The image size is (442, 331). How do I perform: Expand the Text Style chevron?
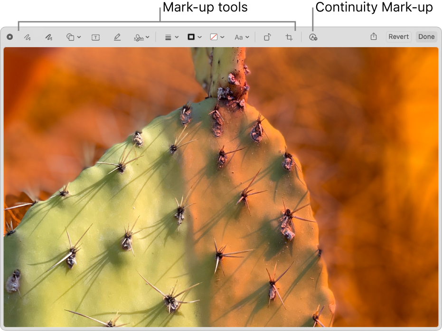pos(247,37)
